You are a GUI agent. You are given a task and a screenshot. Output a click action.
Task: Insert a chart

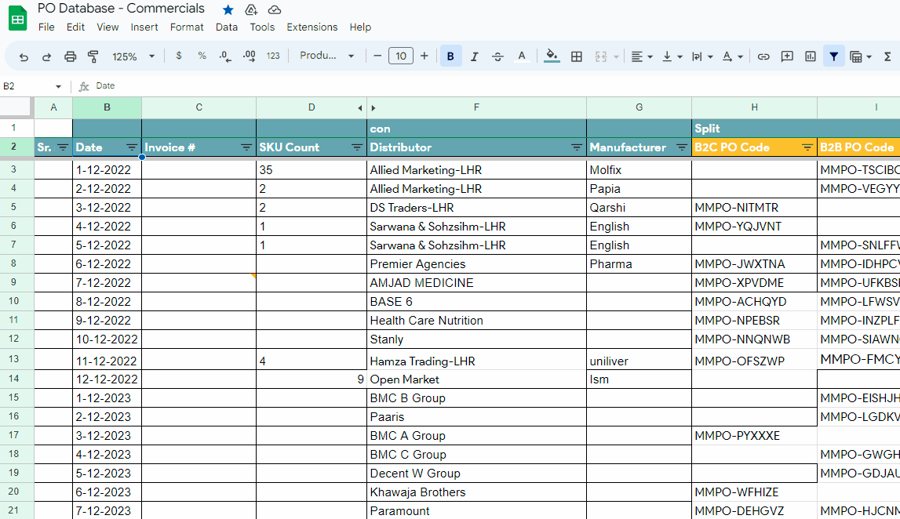(810, 56)
